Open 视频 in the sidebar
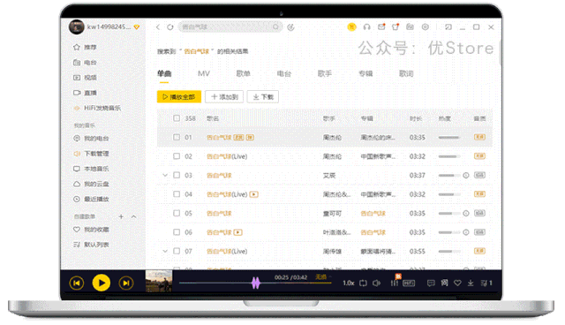The height and width of the screenshot is (325, 565). (85, 78)
